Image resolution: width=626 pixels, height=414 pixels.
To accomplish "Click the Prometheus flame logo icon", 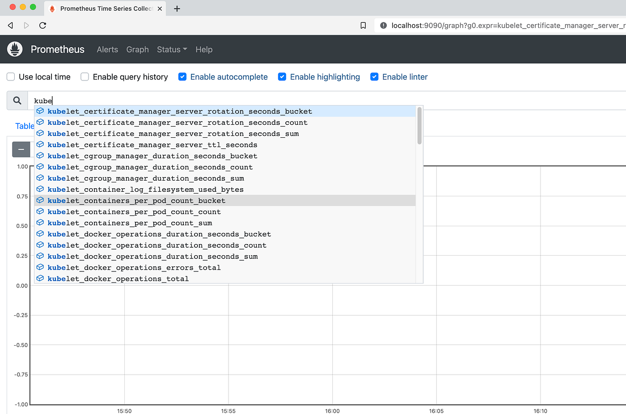I will [x=15, y=49].
